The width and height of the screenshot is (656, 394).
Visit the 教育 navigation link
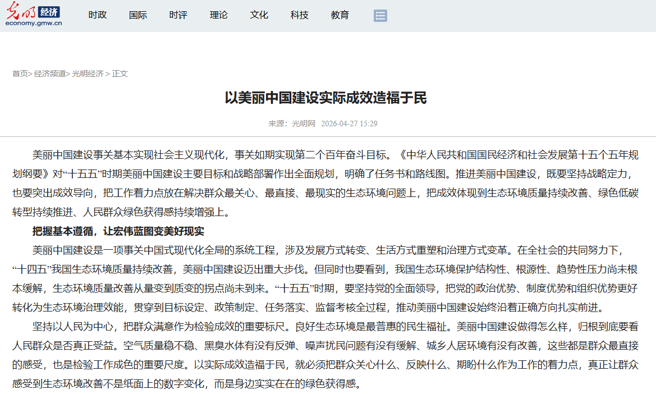(340, 15)
